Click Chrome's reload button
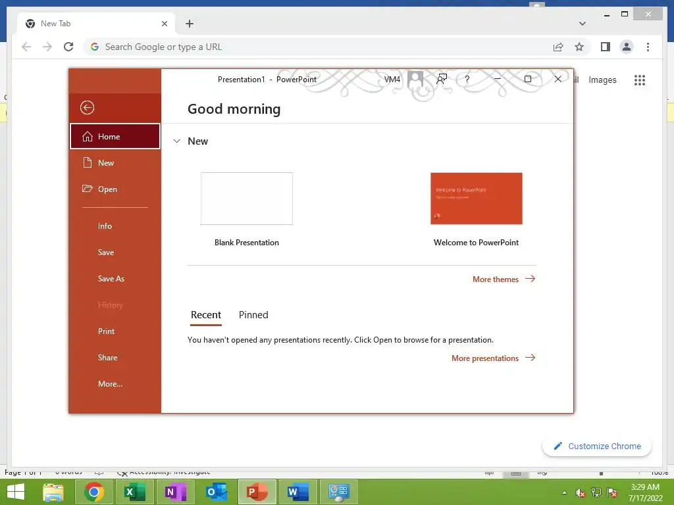 pyautogui.click(x=68, y=47)
